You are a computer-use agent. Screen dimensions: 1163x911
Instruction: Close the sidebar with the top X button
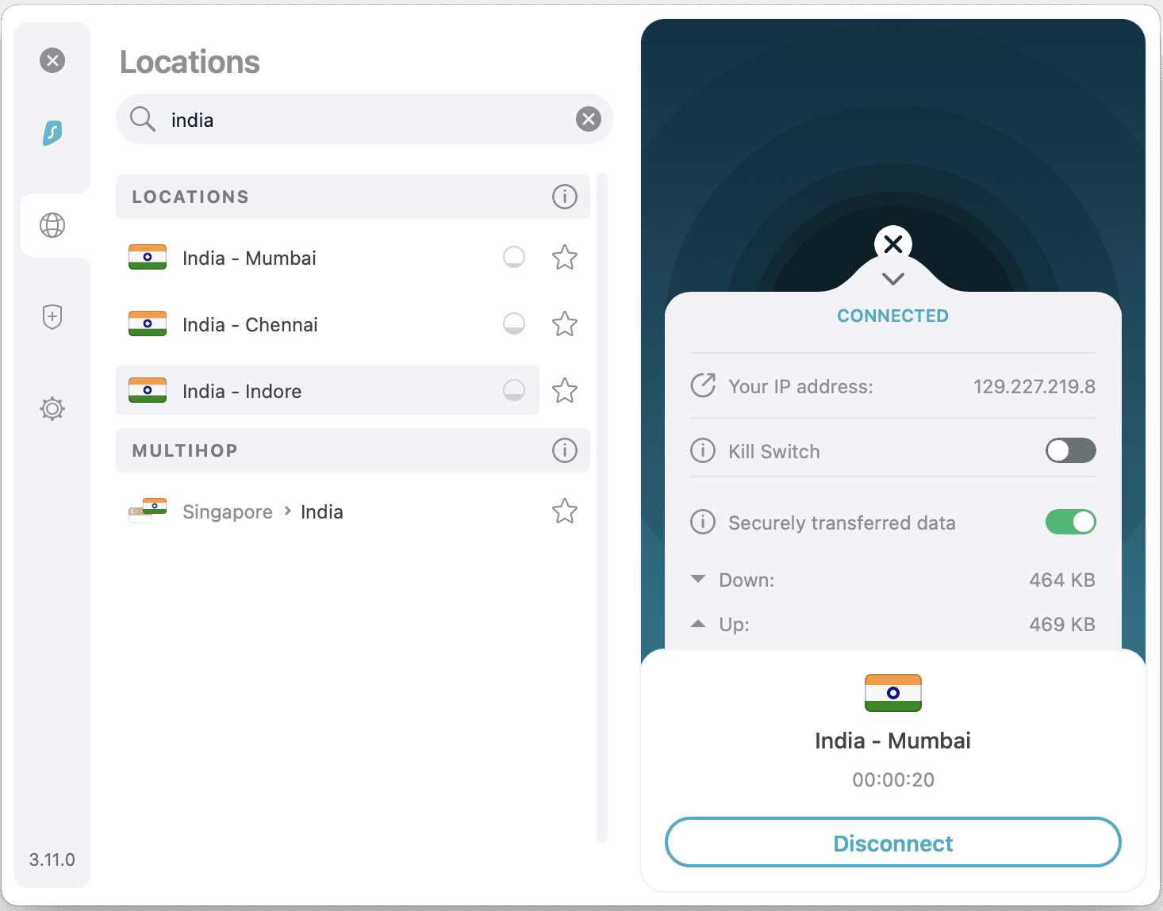tap(52, 60)
